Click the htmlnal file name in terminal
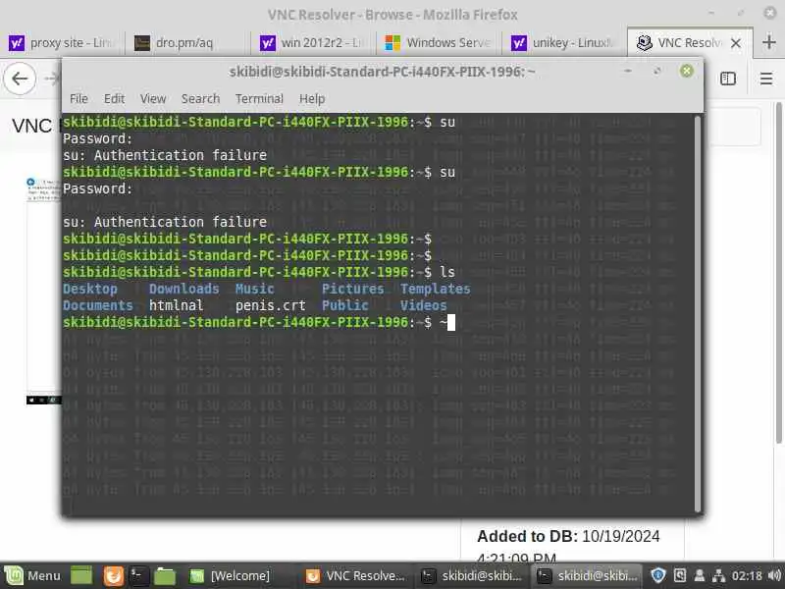Screen dimensions: 785x589 point(176,305)
